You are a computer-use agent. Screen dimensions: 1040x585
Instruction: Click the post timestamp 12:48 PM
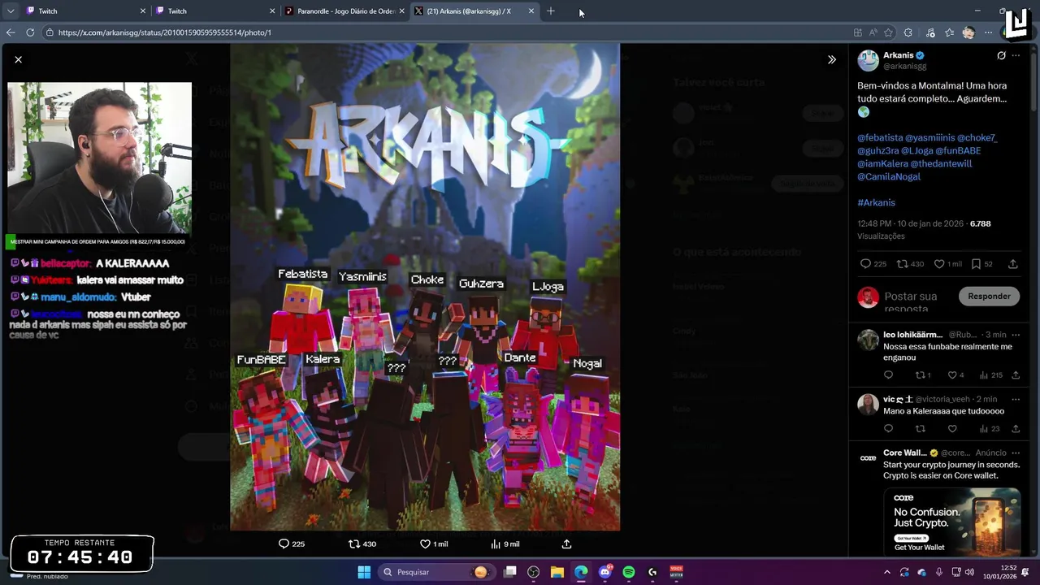click(911, 223)
